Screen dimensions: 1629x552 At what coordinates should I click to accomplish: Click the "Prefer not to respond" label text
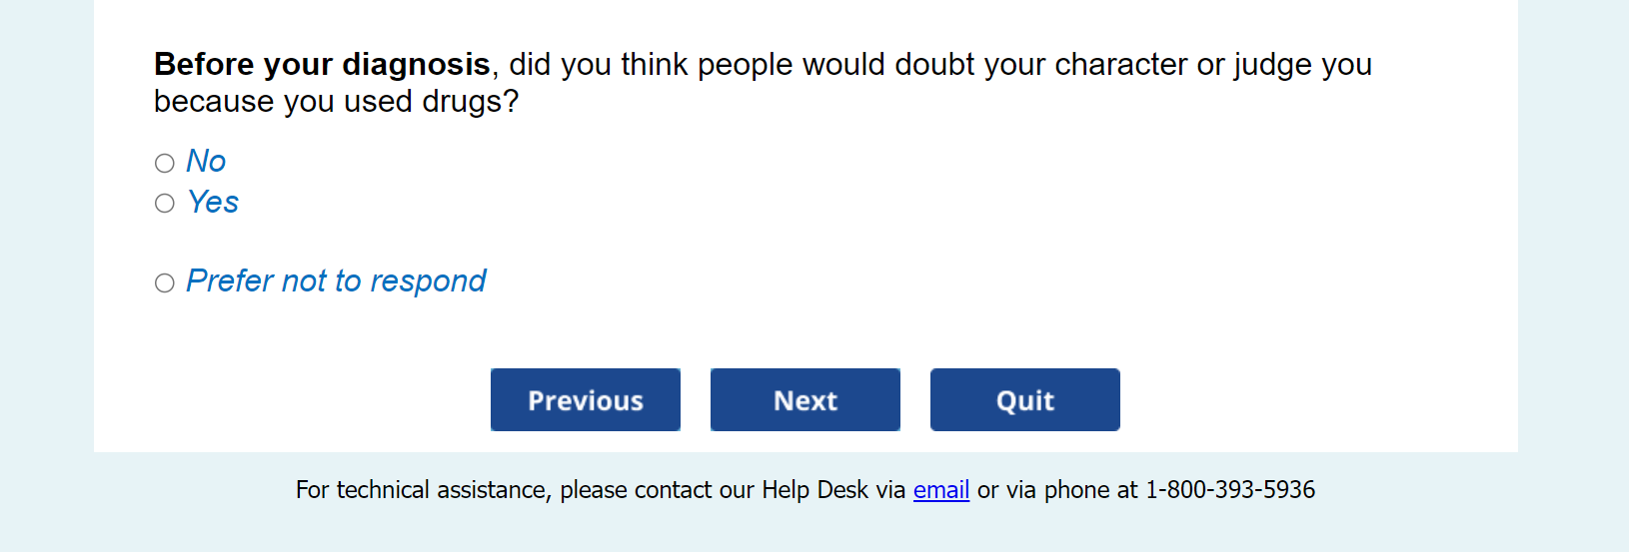pos(336,281)
